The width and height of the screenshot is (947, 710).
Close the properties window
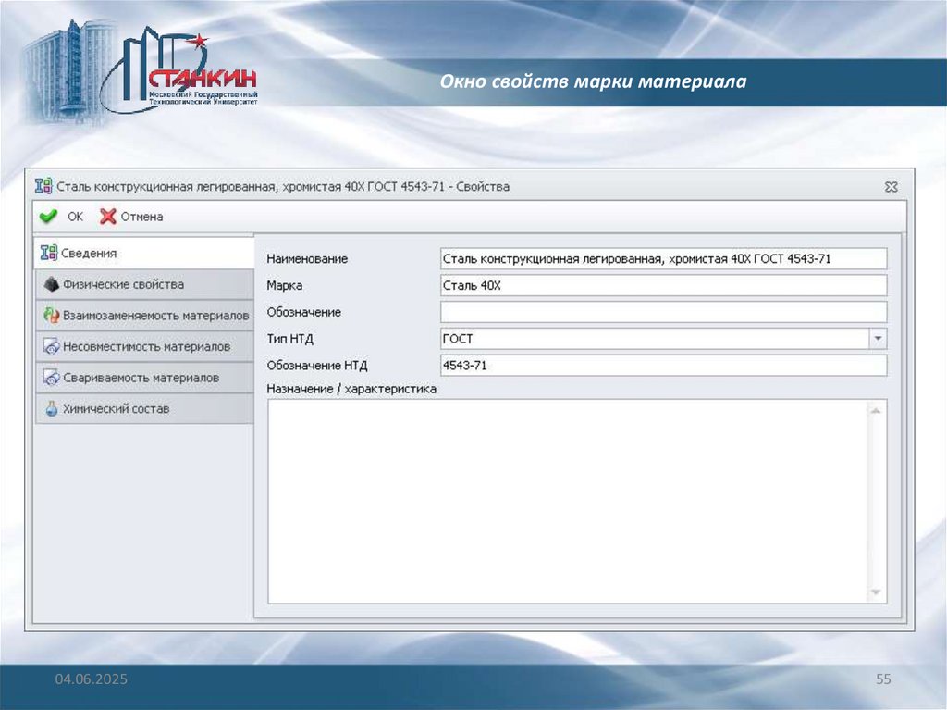891,187
